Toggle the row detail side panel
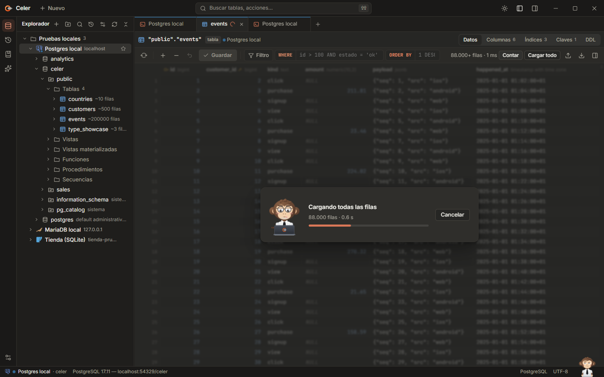Image resolution: width=604 pixels, height=377 pixels. click(x=595, y=55)
